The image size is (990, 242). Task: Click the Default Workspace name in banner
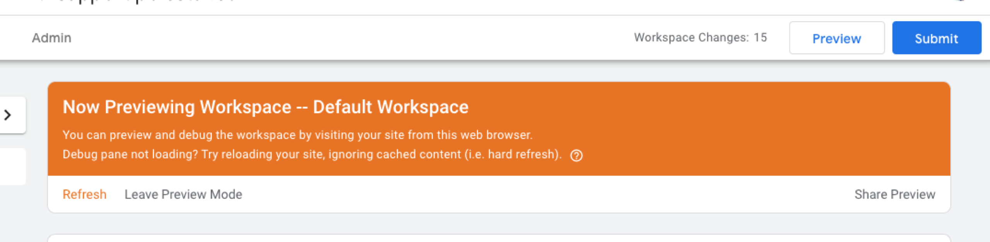(391, 107)
